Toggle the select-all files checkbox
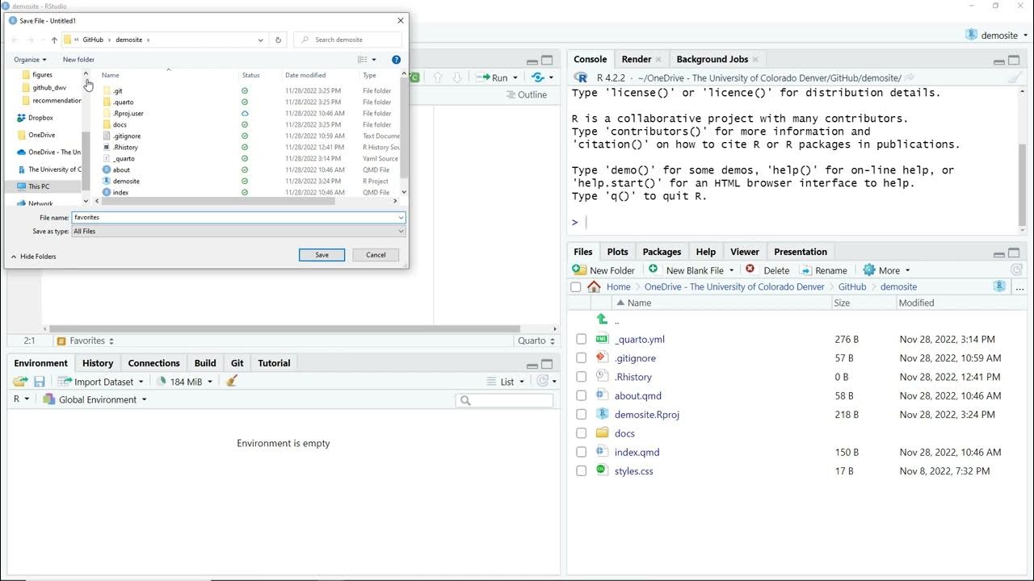Screen dimensions: 1034x581 575,286
